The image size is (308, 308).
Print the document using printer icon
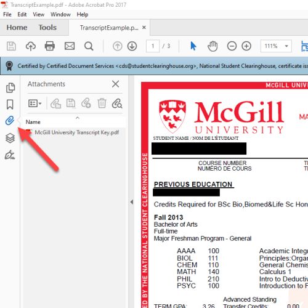[50, 46]
